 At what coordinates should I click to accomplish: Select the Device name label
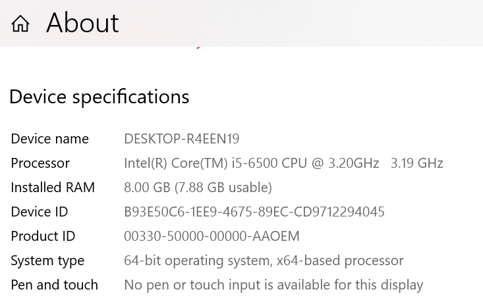click(50, 139)
